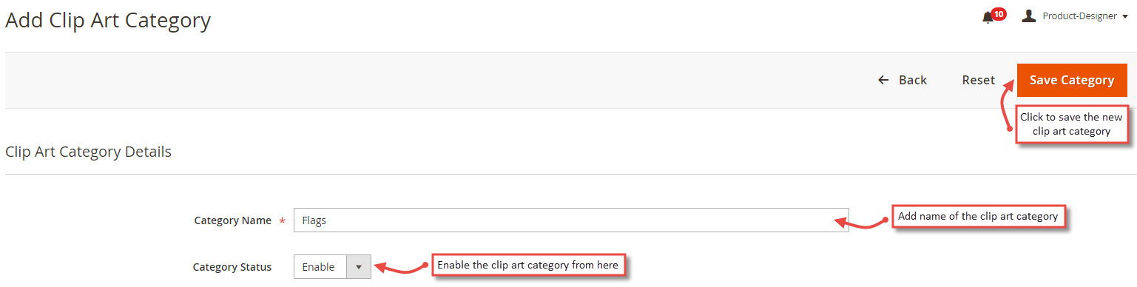Click the Clip Art Category Details heading
Image resolution: width=1137 pixels, height=287 pixels.
pyautogui.click(x=88, y=152)
